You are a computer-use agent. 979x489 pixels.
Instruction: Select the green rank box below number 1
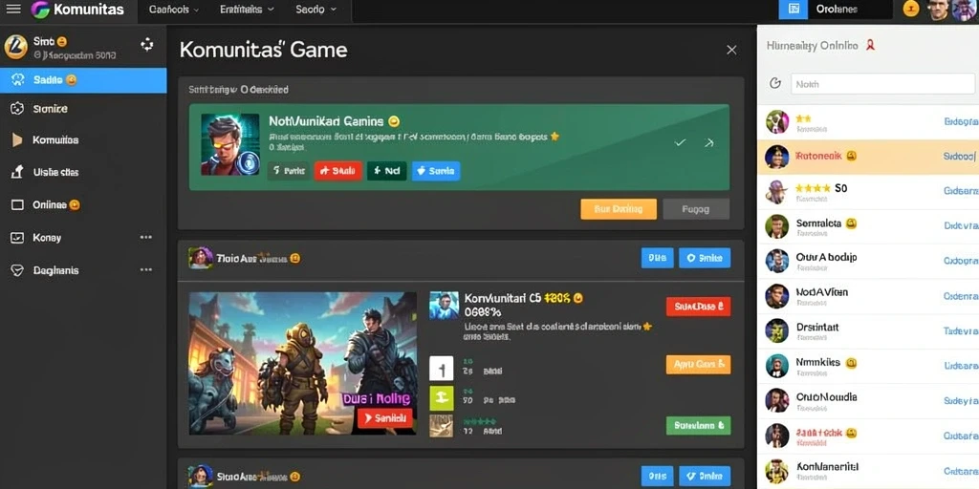(x=442, y=398)
